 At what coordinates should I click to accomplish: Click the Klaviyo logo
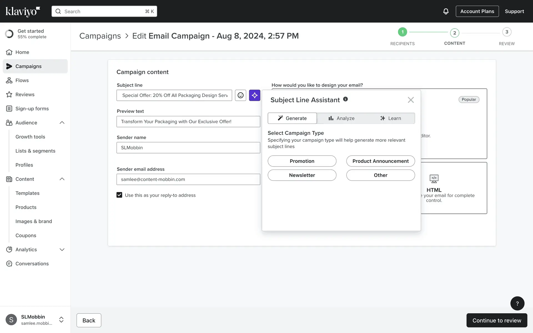point(23,11)
